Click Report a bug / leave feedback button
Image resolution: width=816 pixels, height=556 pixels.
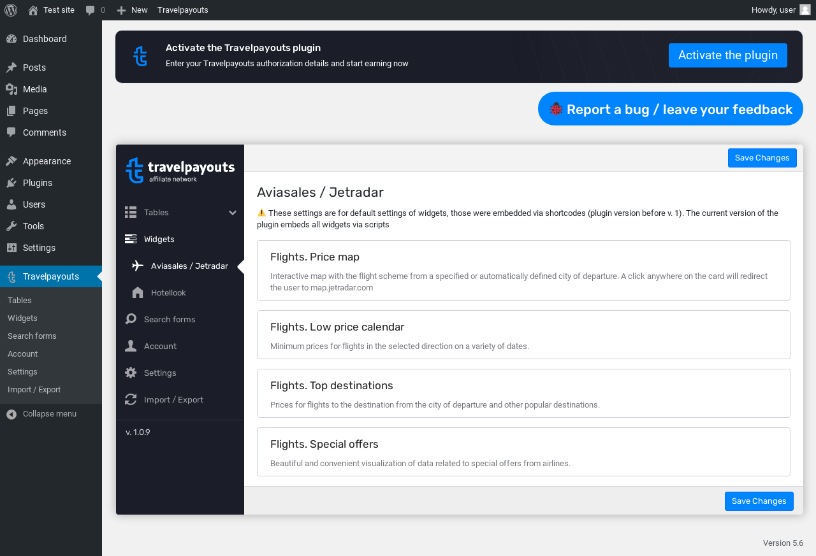coord(670,109)
